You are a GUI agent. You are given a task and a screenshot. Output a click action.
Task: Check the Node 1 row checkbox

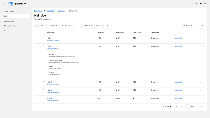[44, 38]
